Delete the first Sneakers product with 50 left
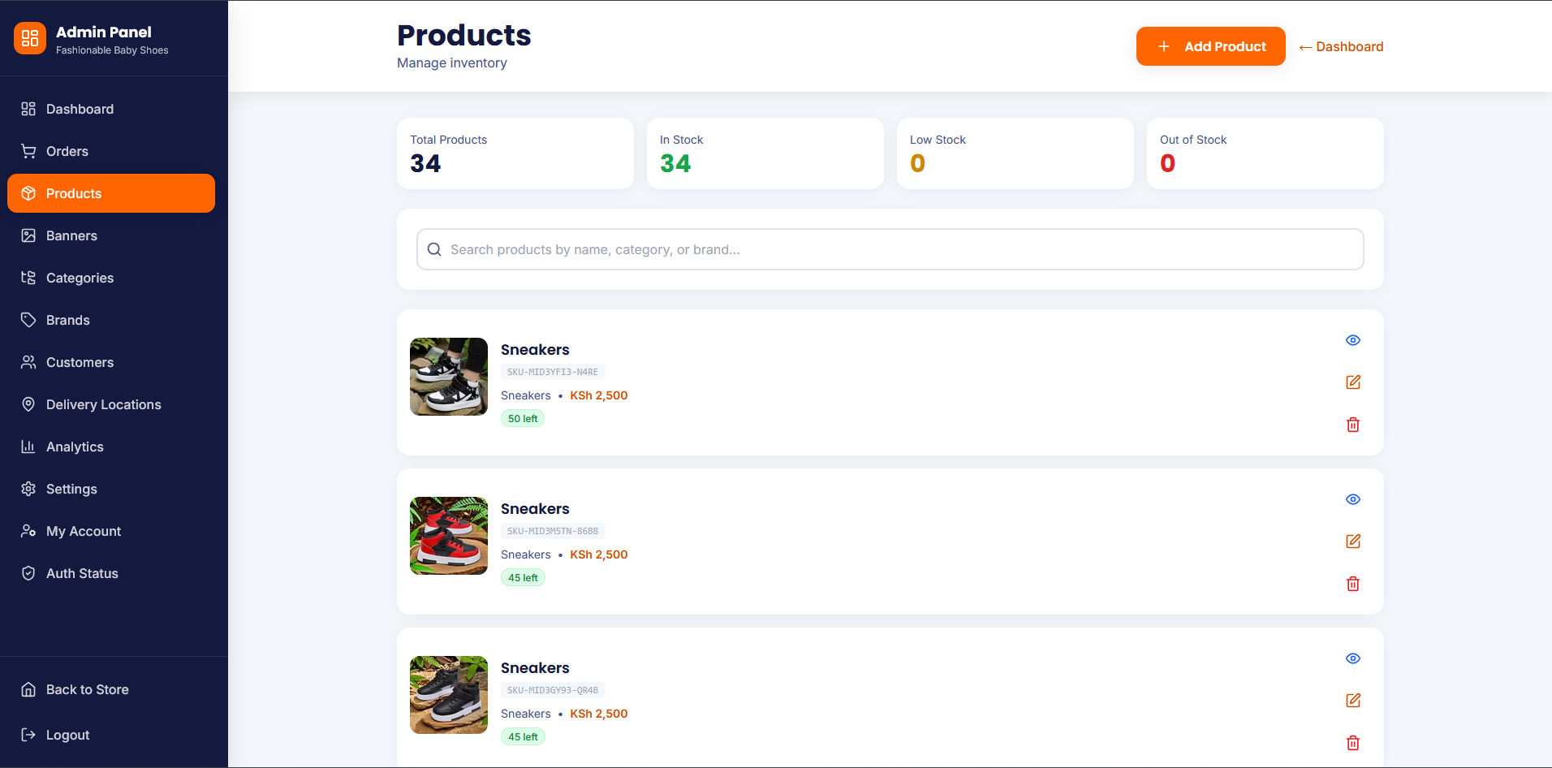Screen dimensions: 1552x768 pyautogui.click(x=1352, y=425)
